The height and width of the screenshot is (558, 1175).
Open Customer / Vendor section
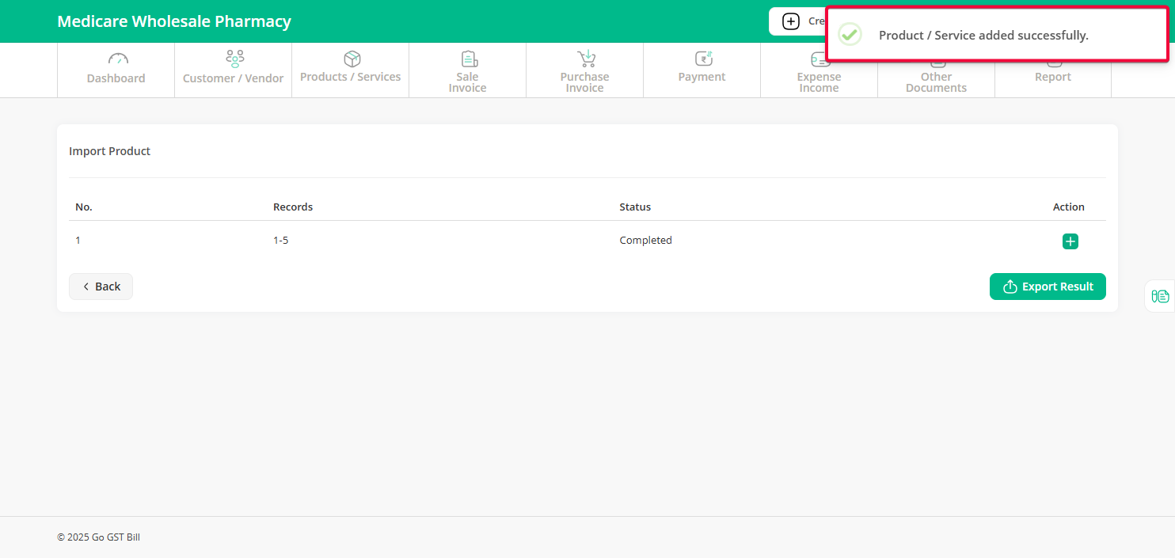pyautogui.click(x=234, y=70)
